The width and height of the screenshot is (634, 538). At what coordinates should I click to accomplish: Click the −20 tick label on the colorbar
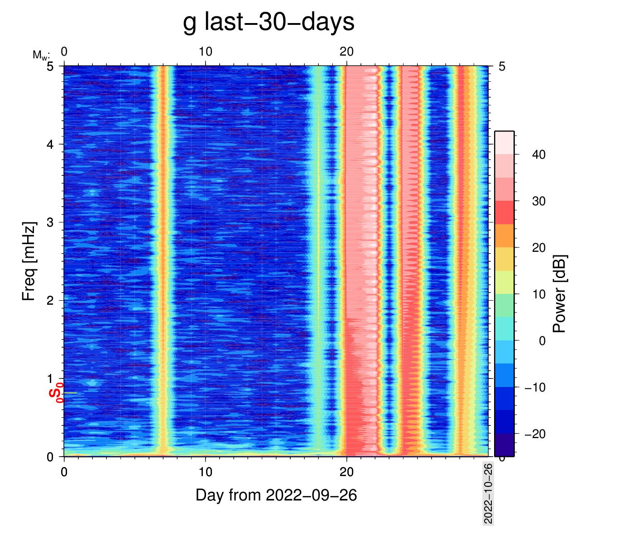[535, 434]
